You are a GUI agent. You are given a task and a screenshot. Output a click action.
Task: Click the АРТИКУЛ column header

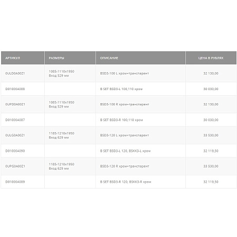click(x=13, y=58)
